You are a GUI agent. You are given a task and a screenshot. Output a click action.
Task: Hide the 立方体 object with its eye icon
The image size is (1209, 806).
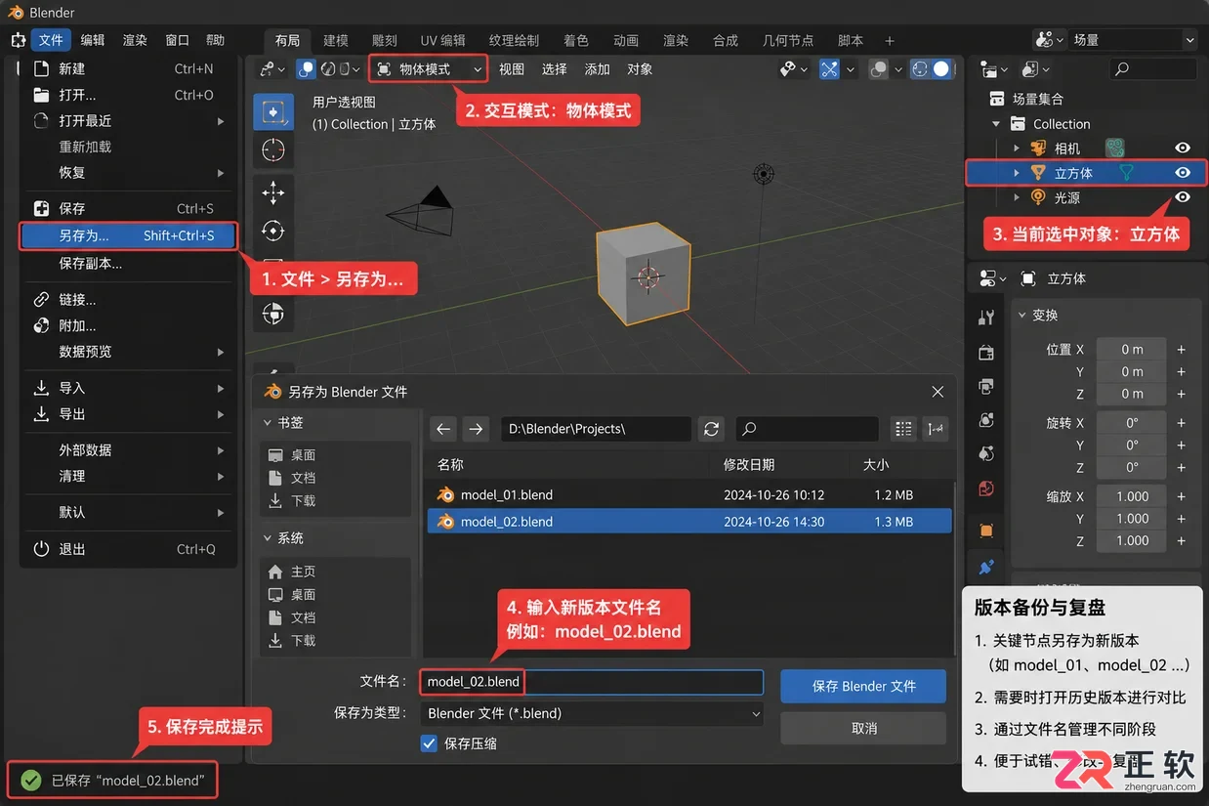click(1183, 173)
